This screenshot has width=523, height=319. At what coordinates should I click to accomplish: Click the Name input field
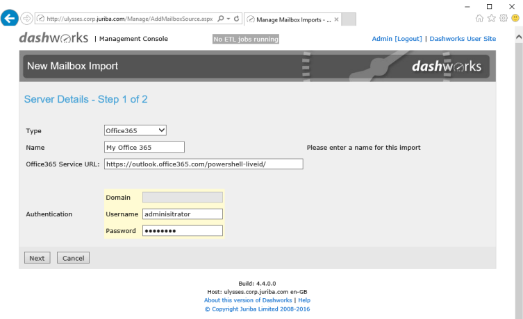(144, 147)
